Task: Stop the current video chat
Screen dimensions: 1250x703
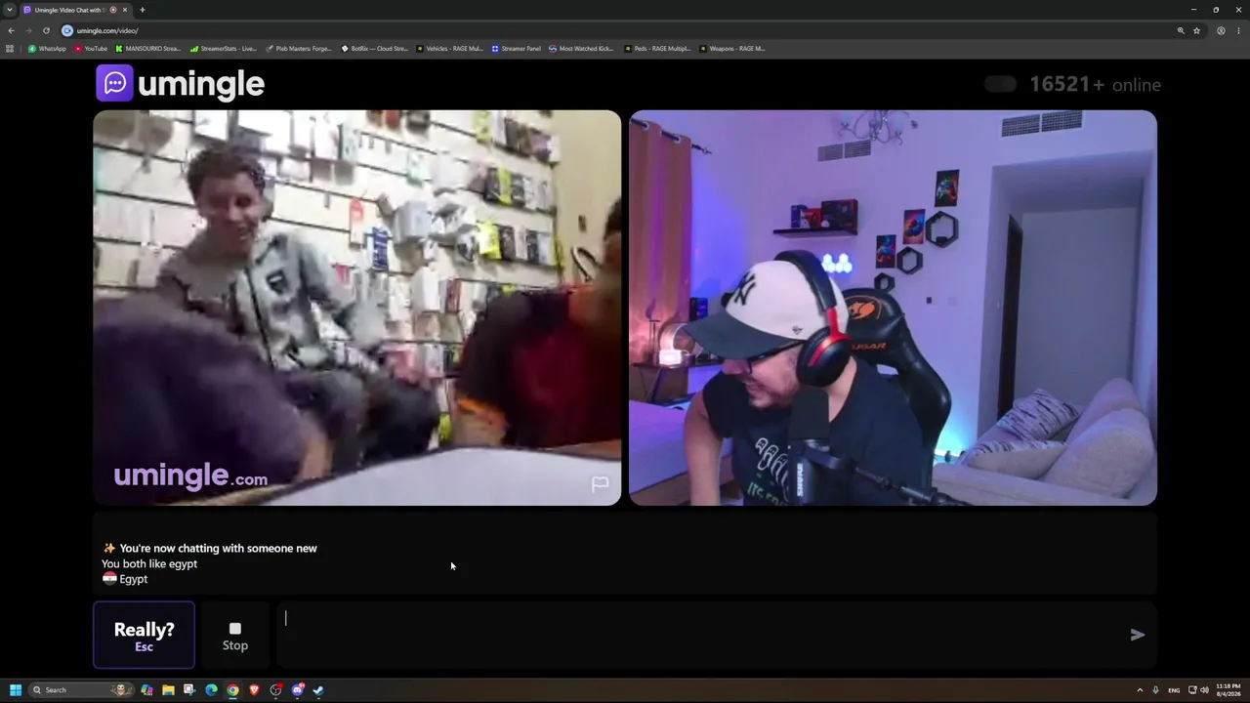Action: tap(235, 636)
